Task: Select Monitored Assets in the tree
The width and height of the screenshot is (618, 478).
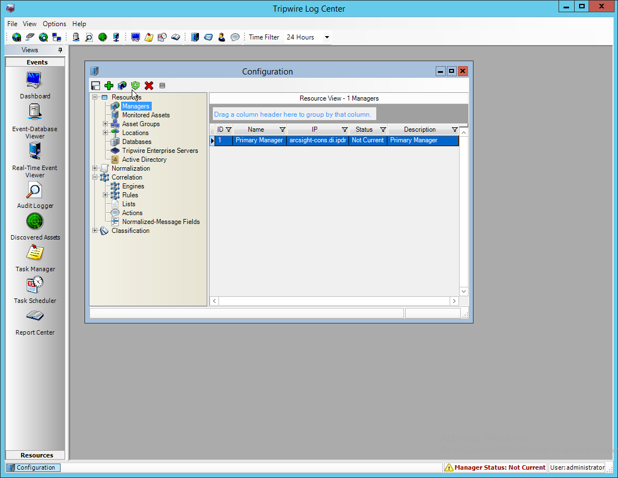Action: (x=146, y=115)
